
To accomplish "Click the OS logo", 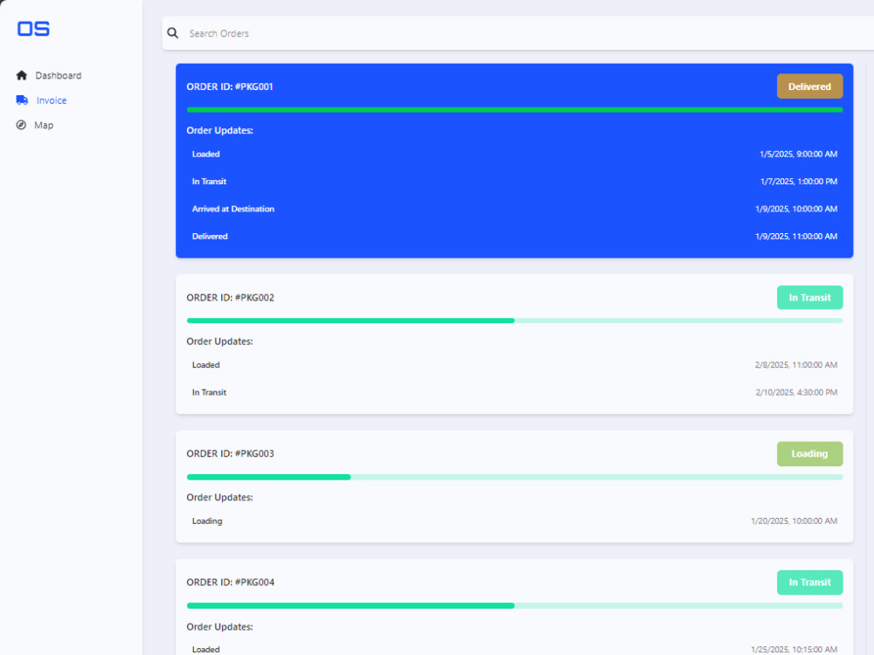I will 33,29.
